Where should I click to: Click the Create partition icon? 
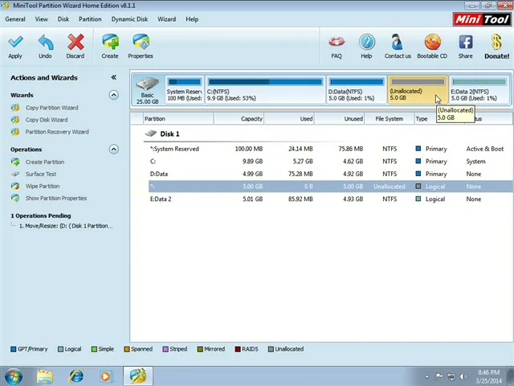(x=110, y=46)
